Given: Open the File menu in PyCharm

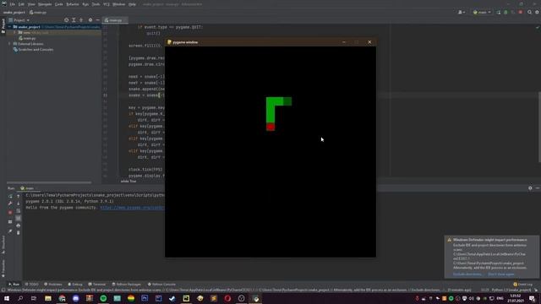Looking at the screenshot, I should [13, 4].
